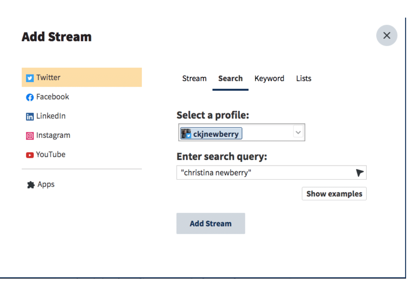
Task: Select the YouTube network icon
Action: (30, 155)
